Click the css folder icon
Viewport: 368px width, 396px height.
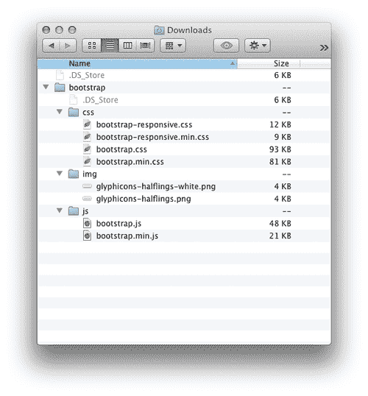74,112
